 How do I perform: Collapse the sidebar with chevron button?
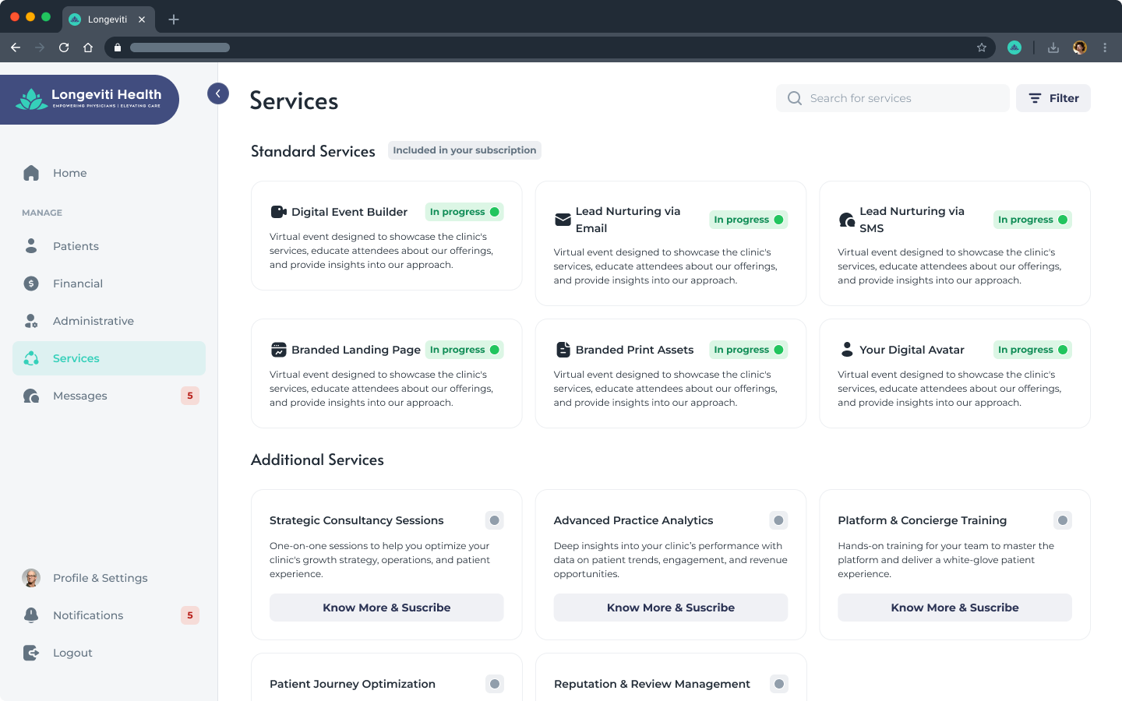point(218,93)
